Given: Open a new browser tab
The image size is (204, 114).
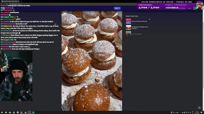Looking at the screenshot, I should click(x=21, y=1).
